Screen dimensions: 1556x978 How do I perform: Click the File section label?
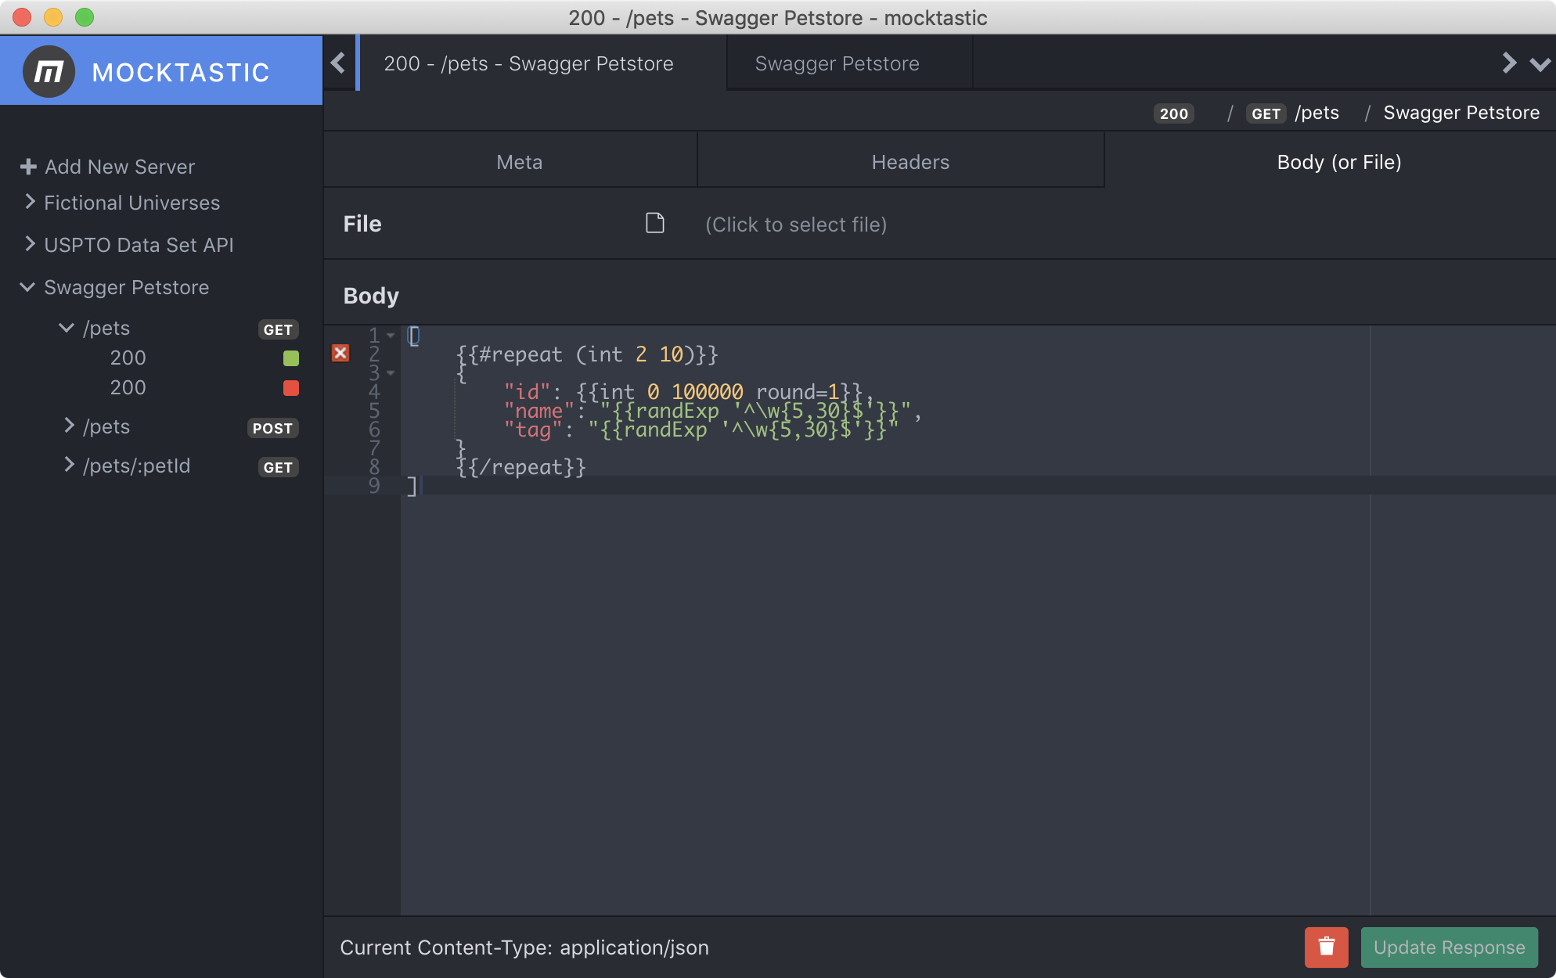tap(362, 224)
